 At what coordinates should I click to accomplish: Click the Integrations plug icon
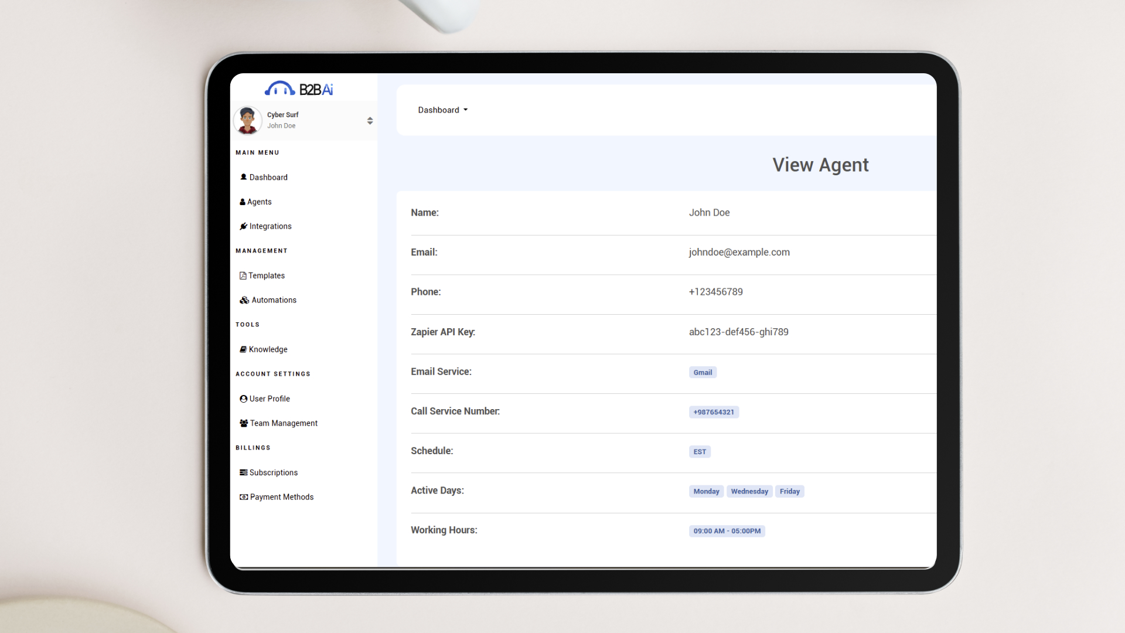click(244, 226)
